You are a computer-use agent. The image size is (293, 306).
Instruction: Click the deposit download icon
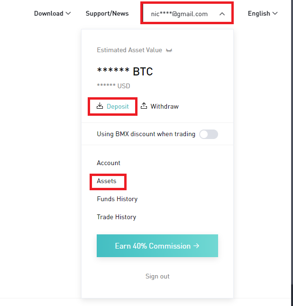click(x=100, y=106)
